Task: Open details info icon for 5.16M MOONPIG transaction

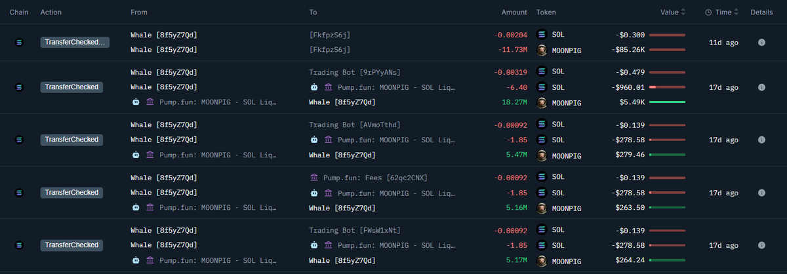Action: coord(761,192)
